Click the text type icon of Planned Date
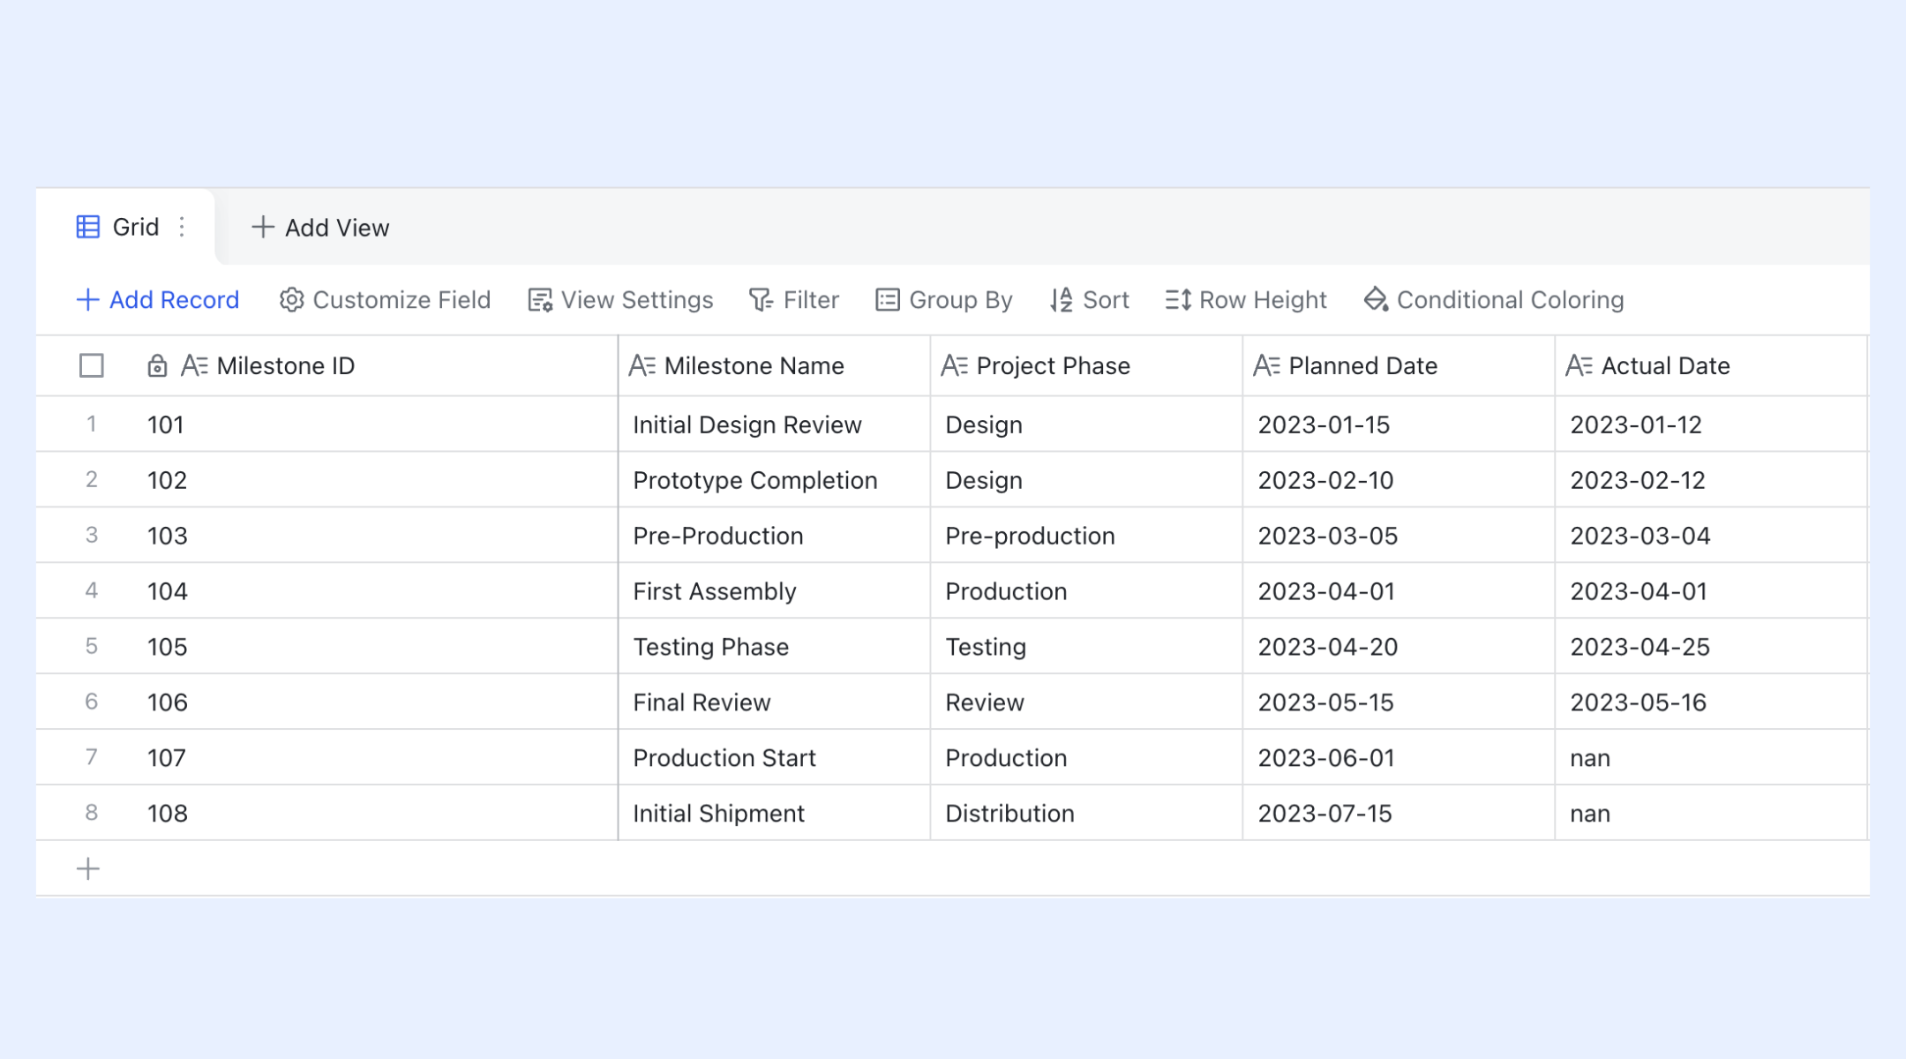This screenshot has height=1059, width=1906. pos(1266,365)
